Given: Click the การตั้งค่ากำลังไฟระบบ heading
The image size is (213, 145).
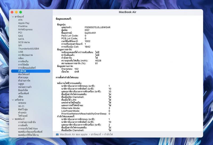Looking at the screenshot, I should pos(67,78).
